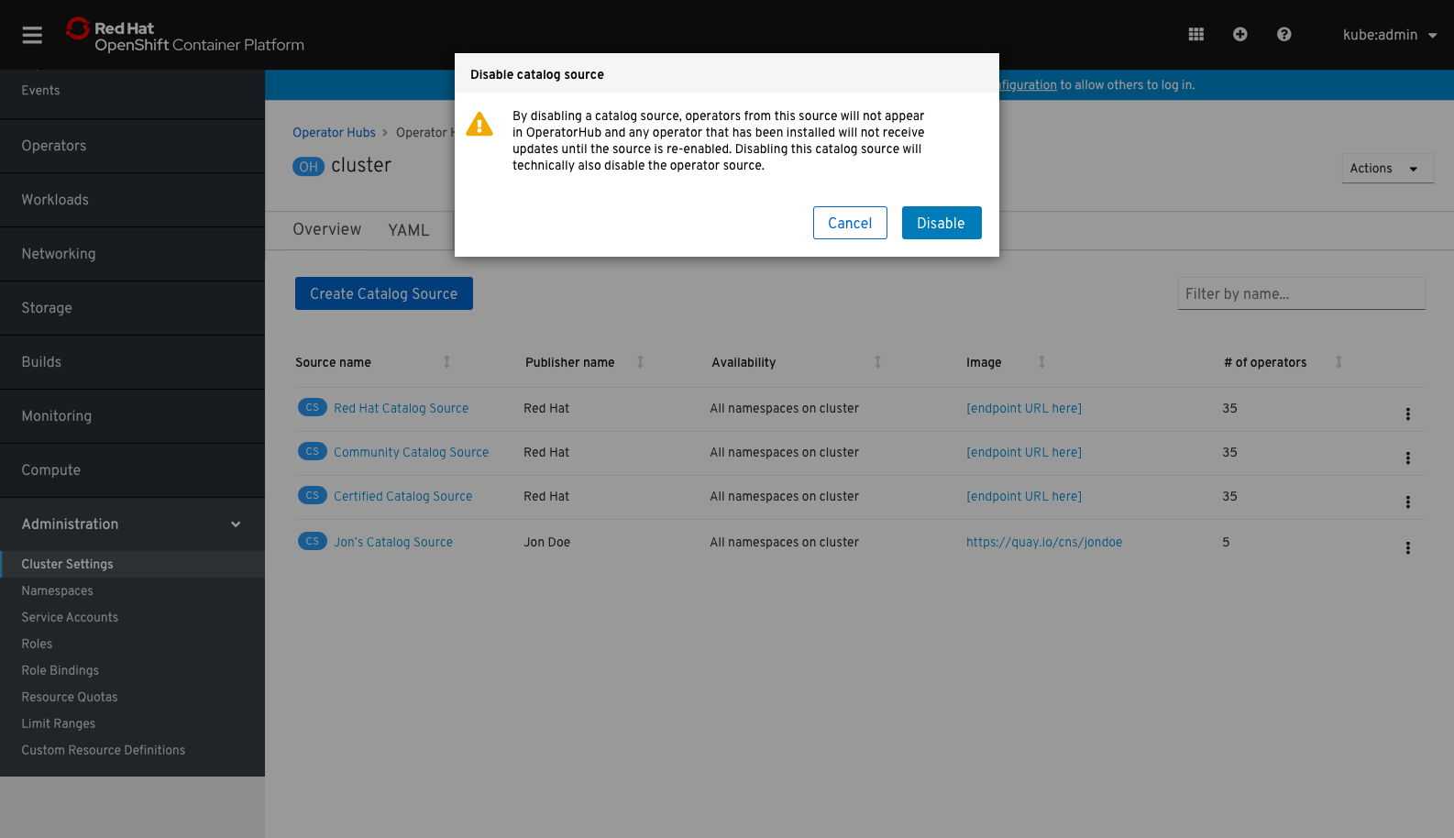Sort by # of operators column
The image size is (1454, 838).
[1338, 362]
